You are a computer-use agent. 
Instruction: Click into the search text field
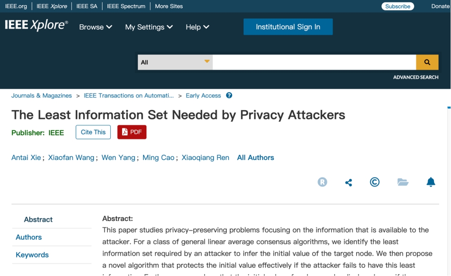[x=314, y=62]
